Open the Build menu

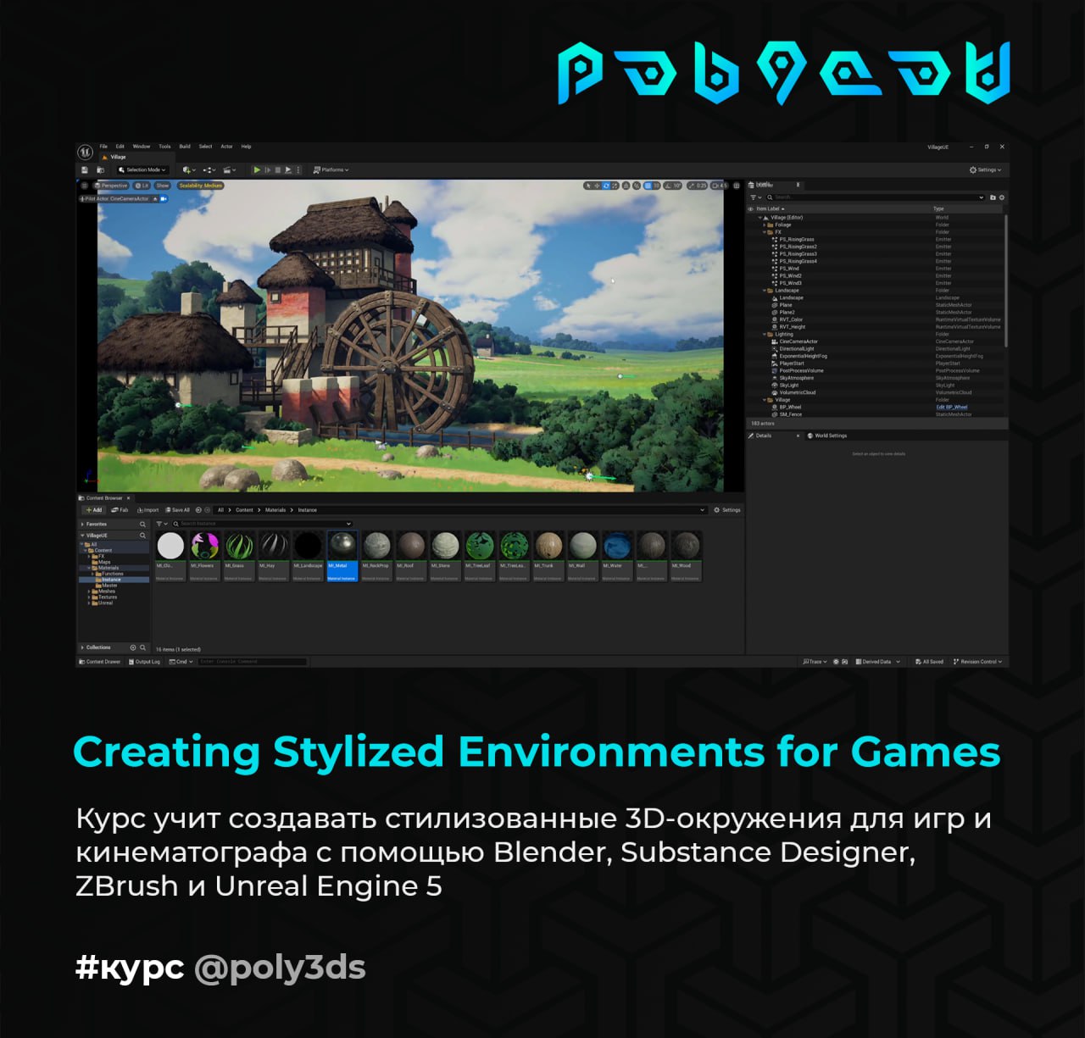[x=185, y=147]
